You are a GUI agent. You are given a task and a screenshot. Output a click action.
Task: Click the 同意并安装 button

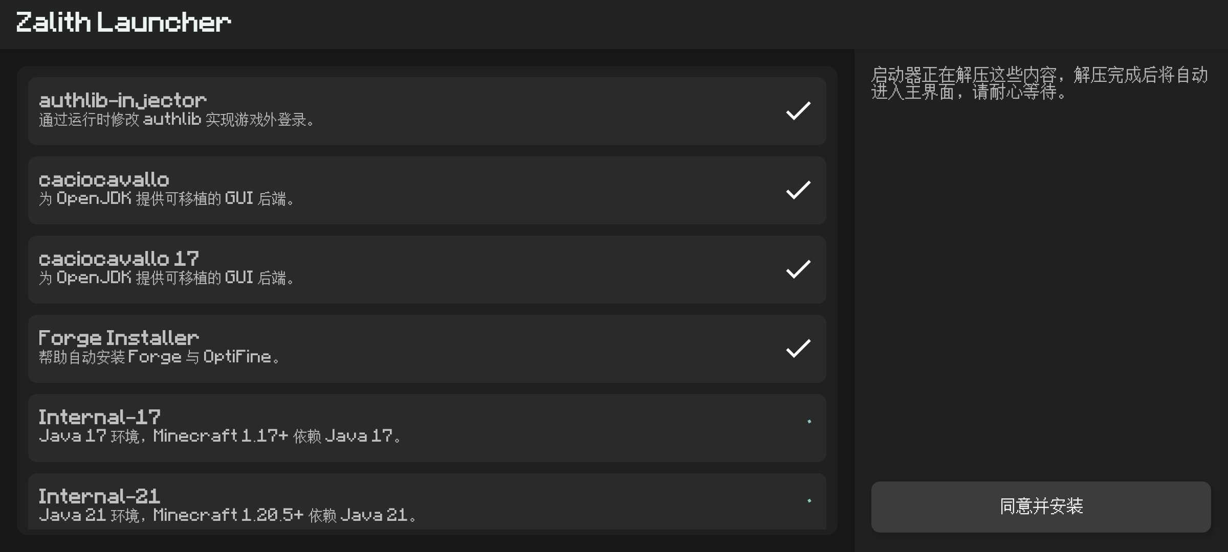pos(1041,507)
